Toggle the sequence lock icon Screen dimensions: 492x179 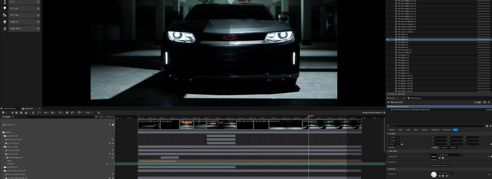click(384, 113)
